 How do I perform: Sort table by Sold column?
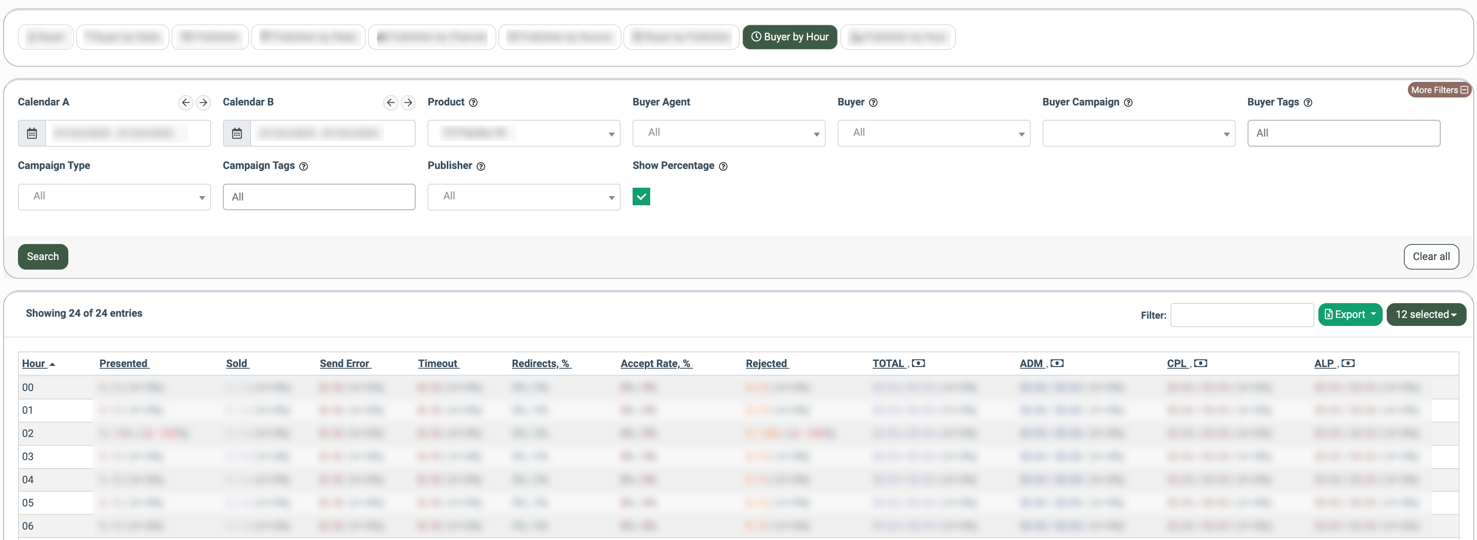tap(237, 363)
